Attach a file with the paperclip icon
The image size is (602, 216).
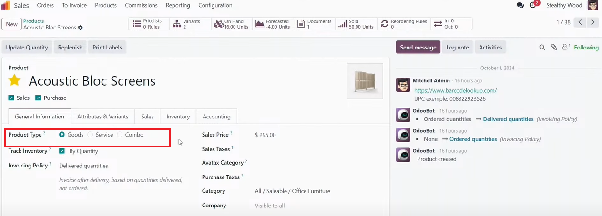point(554,48)
